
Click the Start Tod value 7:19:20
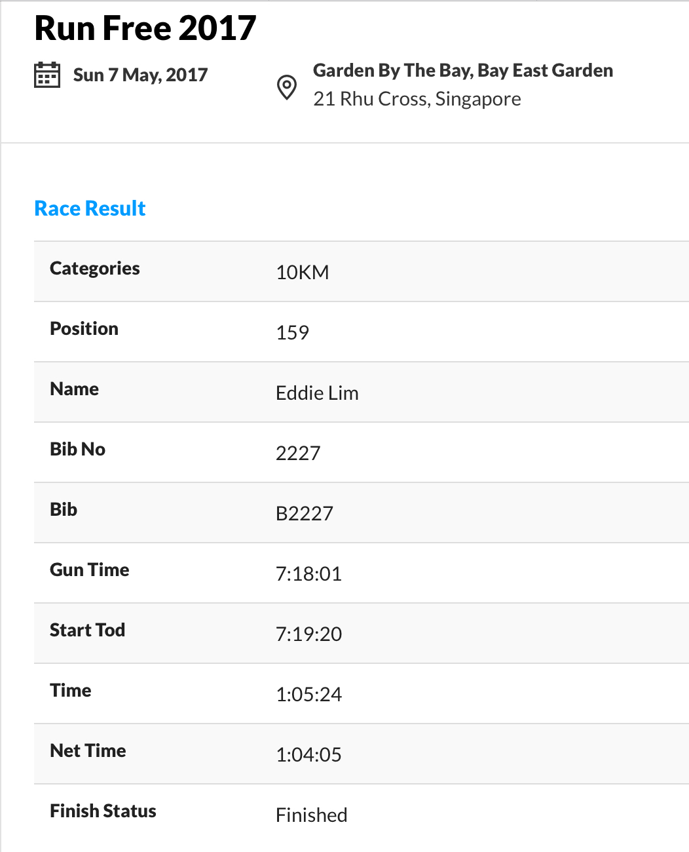(308, 634)
